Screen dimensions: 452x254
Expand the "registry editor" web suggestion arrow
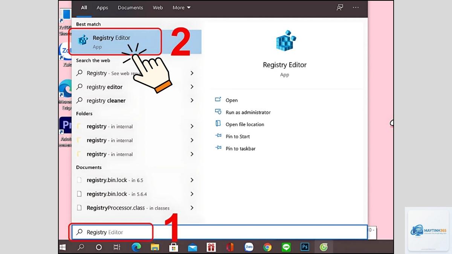coord(192,87)
